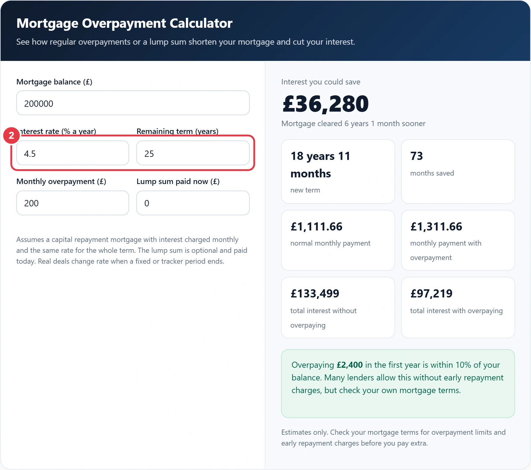
Task: Select 'Mortgage cleared 6 years 1 month sooner'
Action: 353,123
